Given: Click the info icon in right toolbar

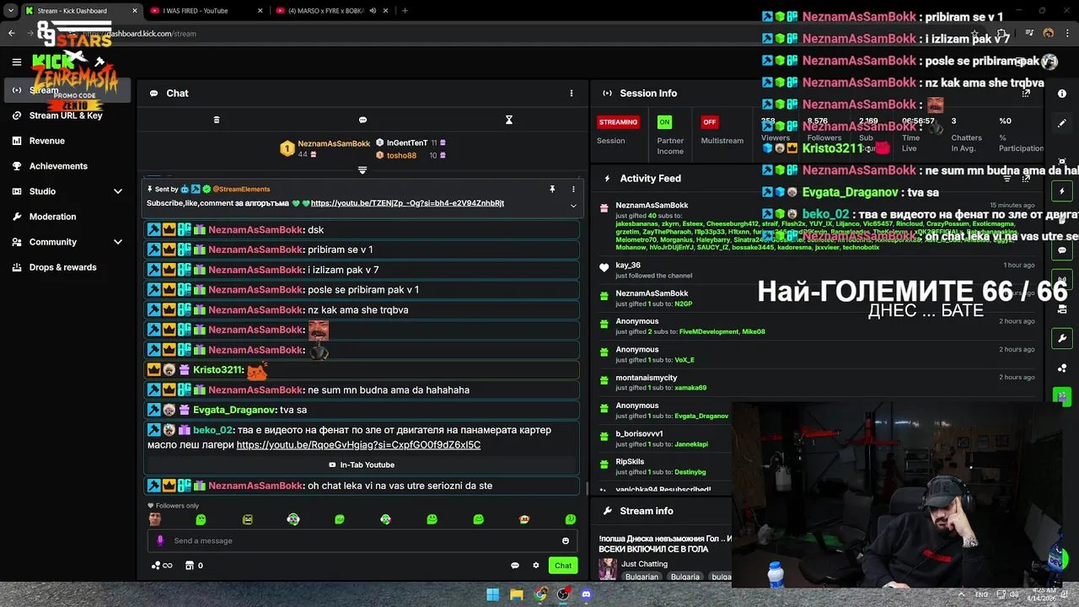Looking at the screenshot, I should tap(1062, 94).
